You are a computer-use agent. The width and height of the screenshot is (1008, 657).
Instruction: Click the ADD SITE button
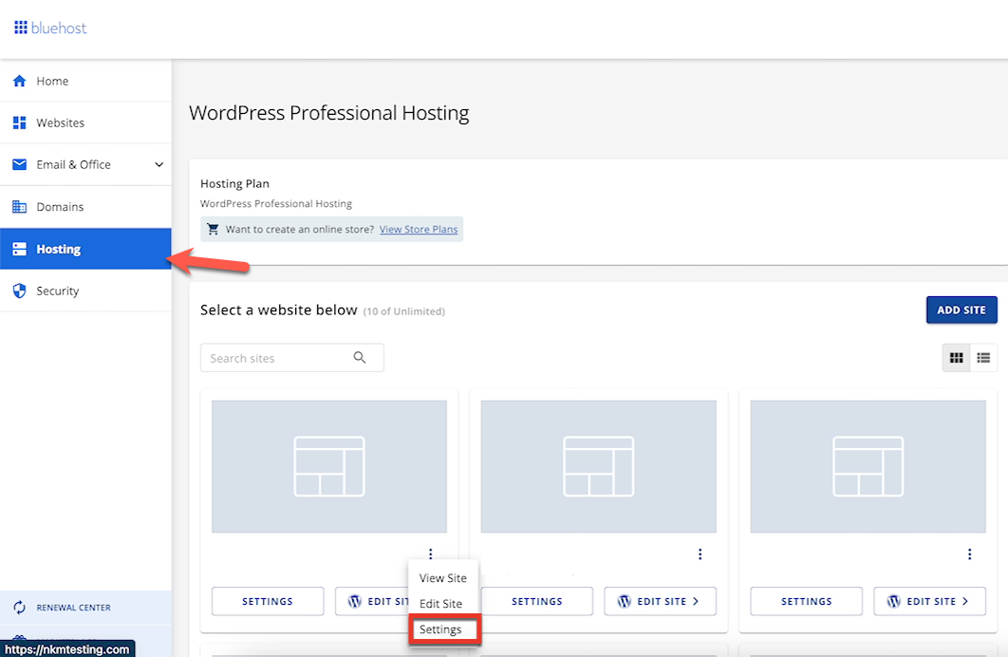tap(961, 310)
